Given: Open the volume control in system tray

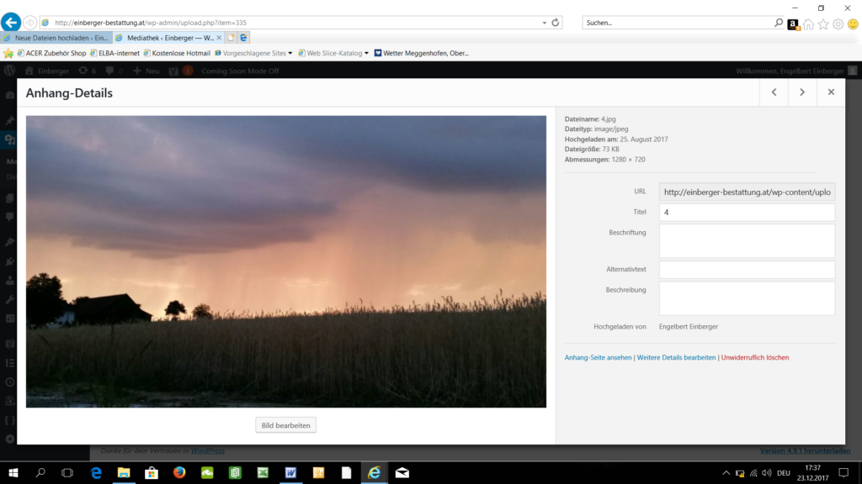Looking at the screenshot, I should click(x=766, y=473).
